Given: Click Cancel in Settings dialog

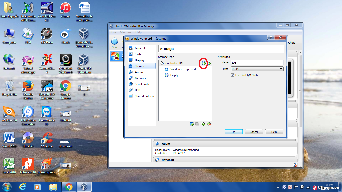Looking at the screenshot, I should point(254,132).
